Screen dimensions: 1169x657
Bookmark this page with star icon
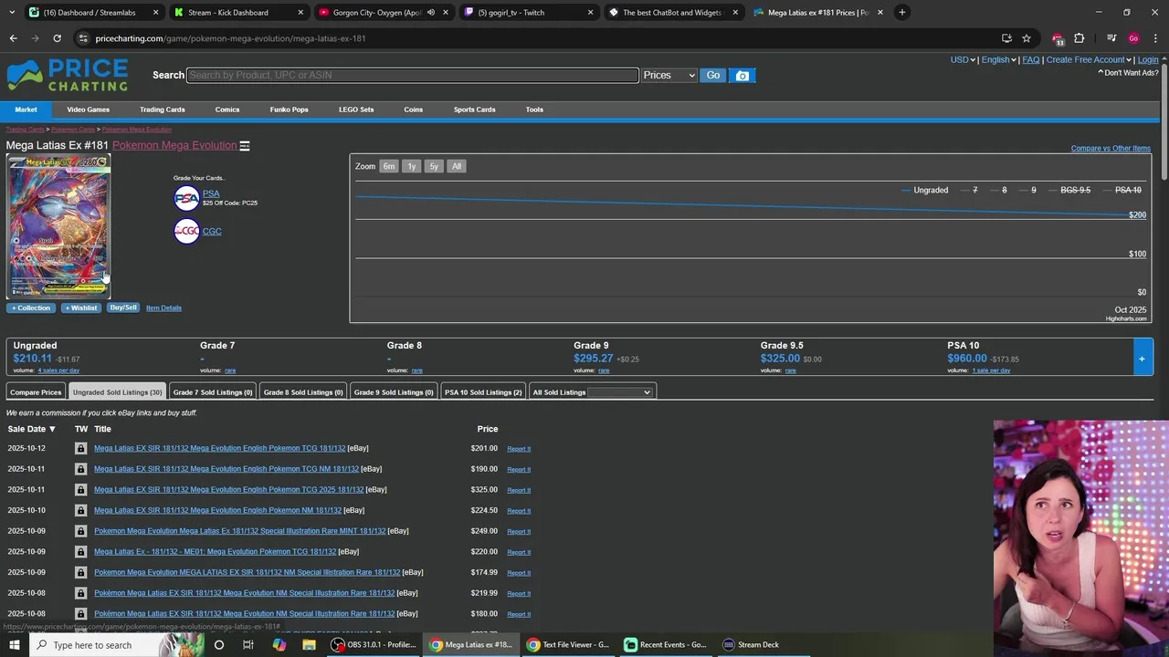[1027, 38]
